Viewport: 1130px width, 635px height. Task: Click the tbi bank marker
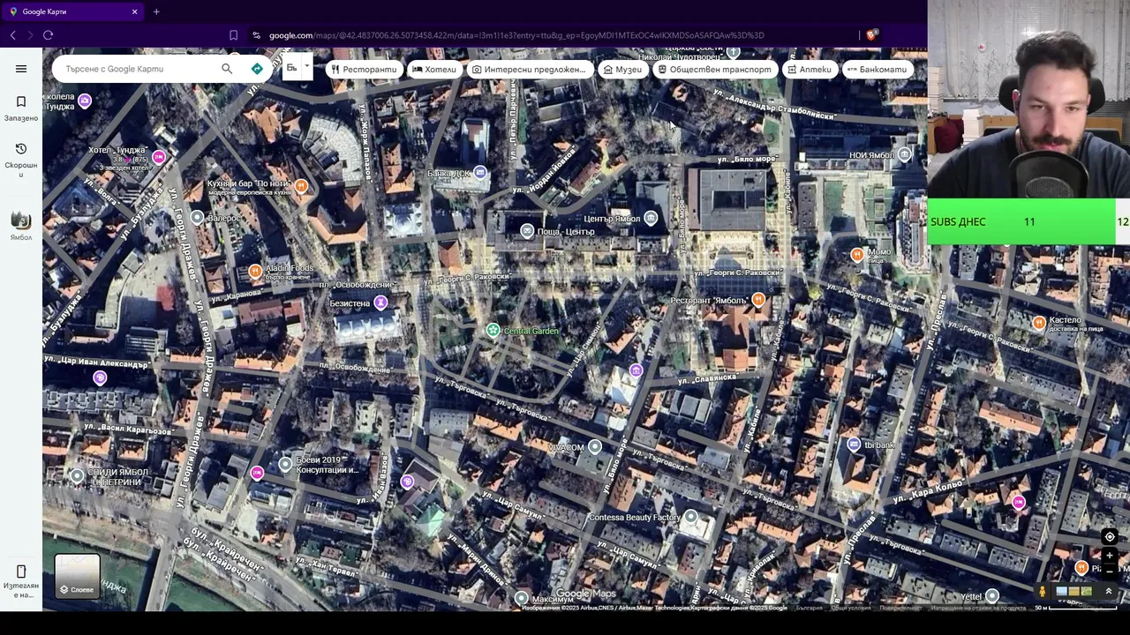point(854,444)
